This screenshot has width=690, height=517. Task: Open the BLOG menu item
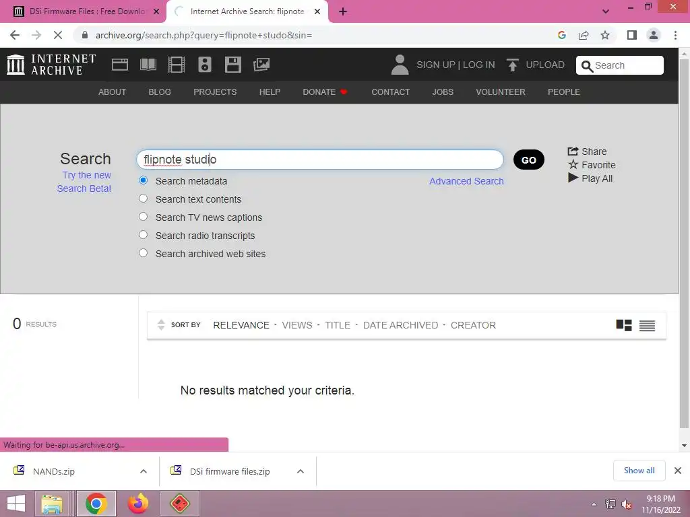(160, 92)
